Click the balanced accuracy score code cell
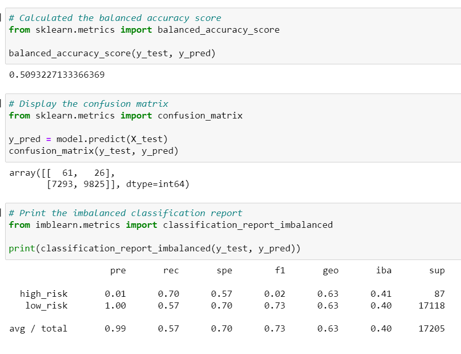This screenshot has height=354, width=461. tap(233, 36)
